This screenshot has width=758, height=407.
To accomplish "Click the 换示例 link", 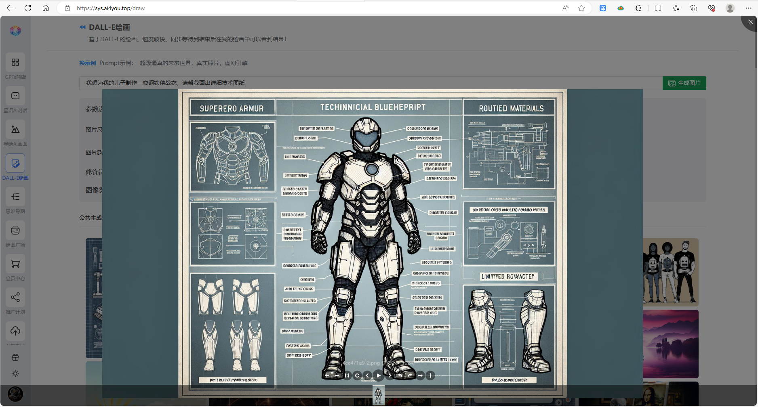I will 88,63.
